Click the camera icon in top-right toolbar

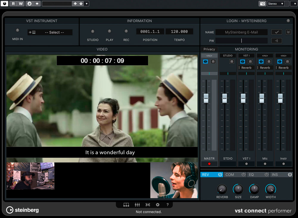click(262, 4)
